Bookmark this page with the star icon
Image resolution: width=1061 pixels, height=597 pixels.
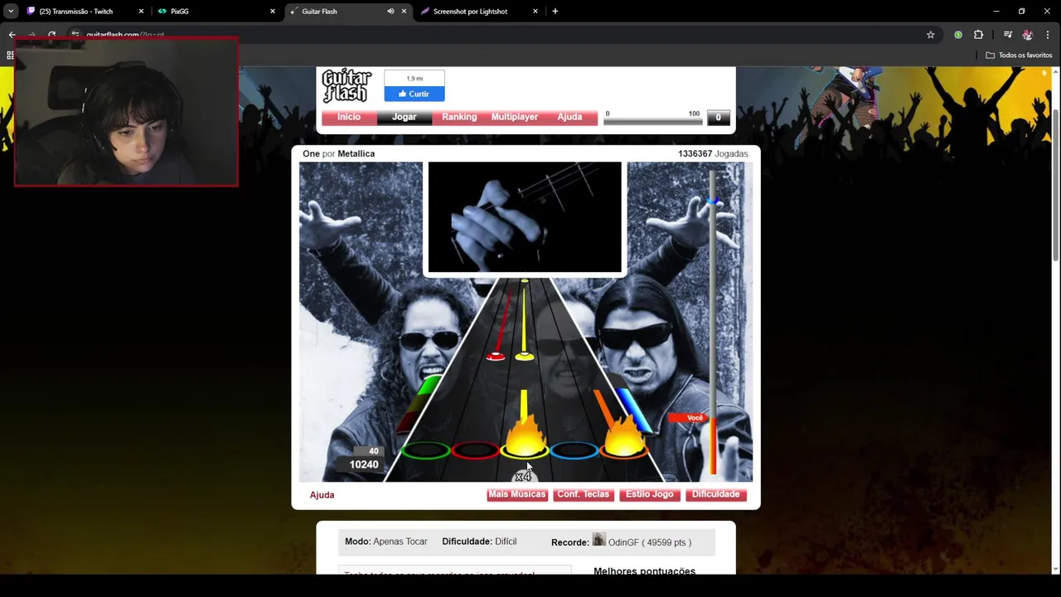[x=931, y=35]
